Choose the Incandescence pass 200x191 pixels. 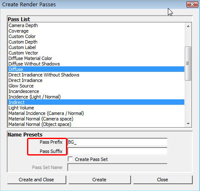96,91
